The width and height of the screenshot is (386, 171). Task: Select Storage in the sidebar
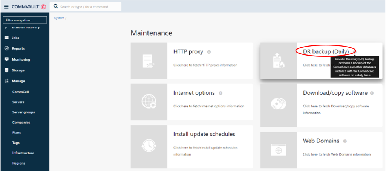point(18,70)
